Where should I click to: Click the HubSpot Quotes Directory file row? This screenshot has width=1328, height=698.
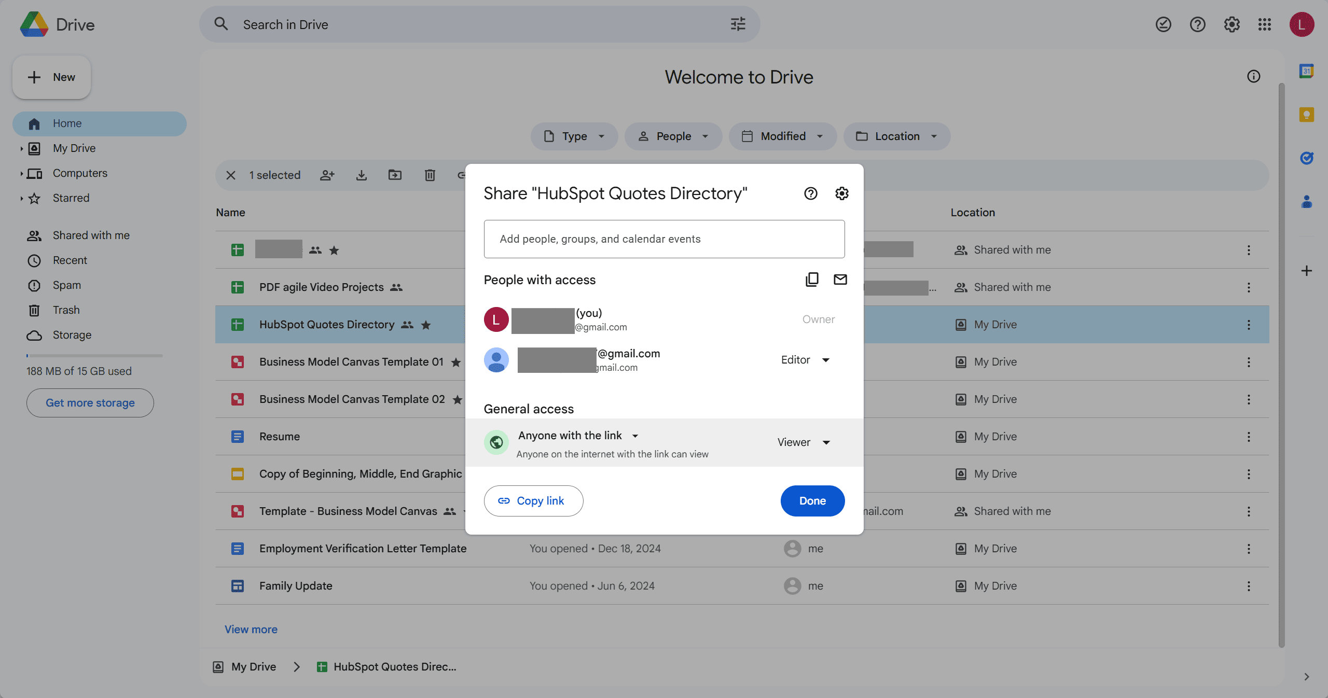pos(326,324)
